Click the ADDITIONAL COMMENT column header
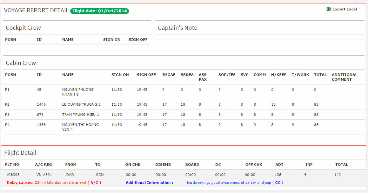 click(344, 77)
